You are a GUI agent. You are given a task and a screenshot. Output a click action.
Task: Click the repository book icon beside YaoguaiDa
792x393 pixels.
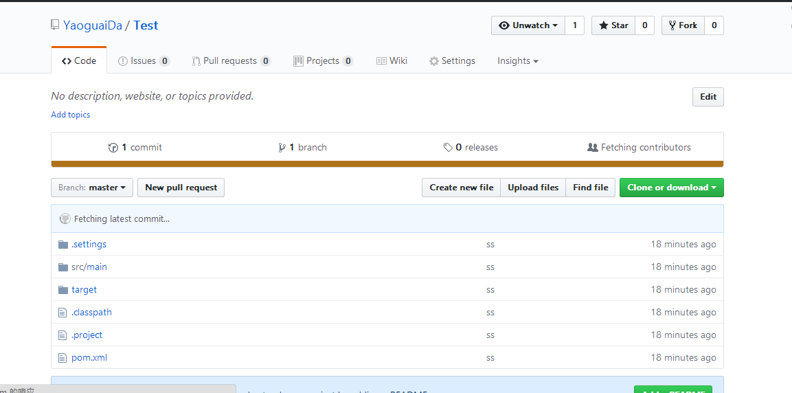pyautogui.click(x=55, y=25)
